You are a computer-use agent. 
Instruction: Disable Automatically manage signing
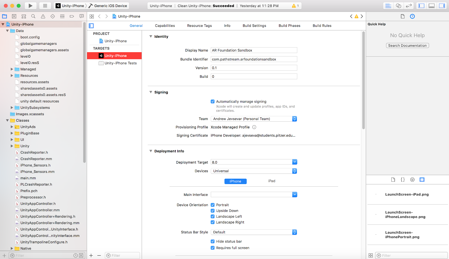[213, 102]
